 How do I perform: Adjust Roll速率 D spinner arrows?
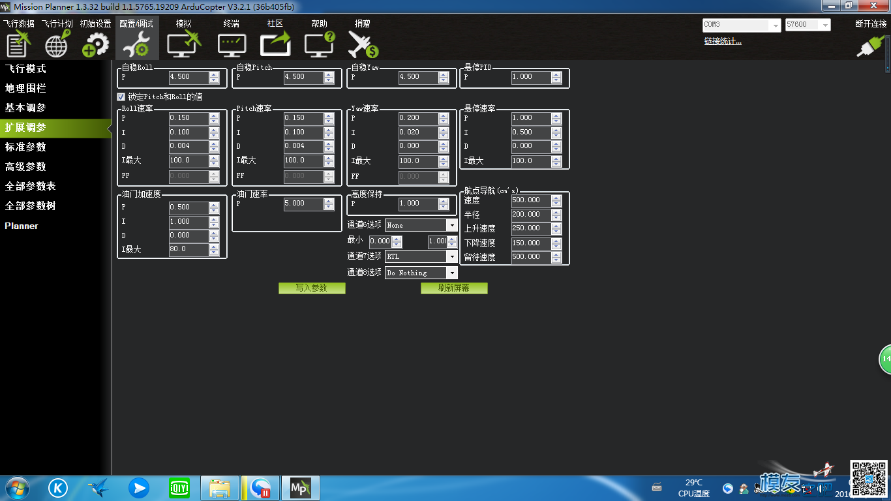click(x=215, y=146)
